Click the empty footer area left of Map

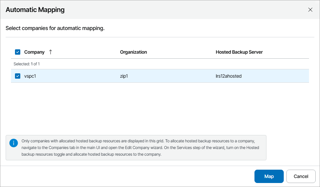[126, 176]
